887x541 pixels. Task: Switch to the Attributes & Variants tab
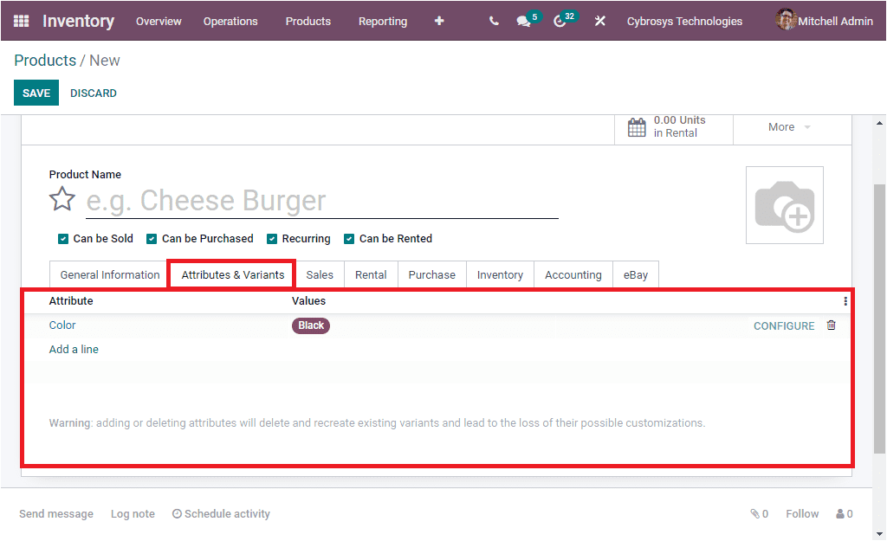pyautogui.click(x=230, y=274)
